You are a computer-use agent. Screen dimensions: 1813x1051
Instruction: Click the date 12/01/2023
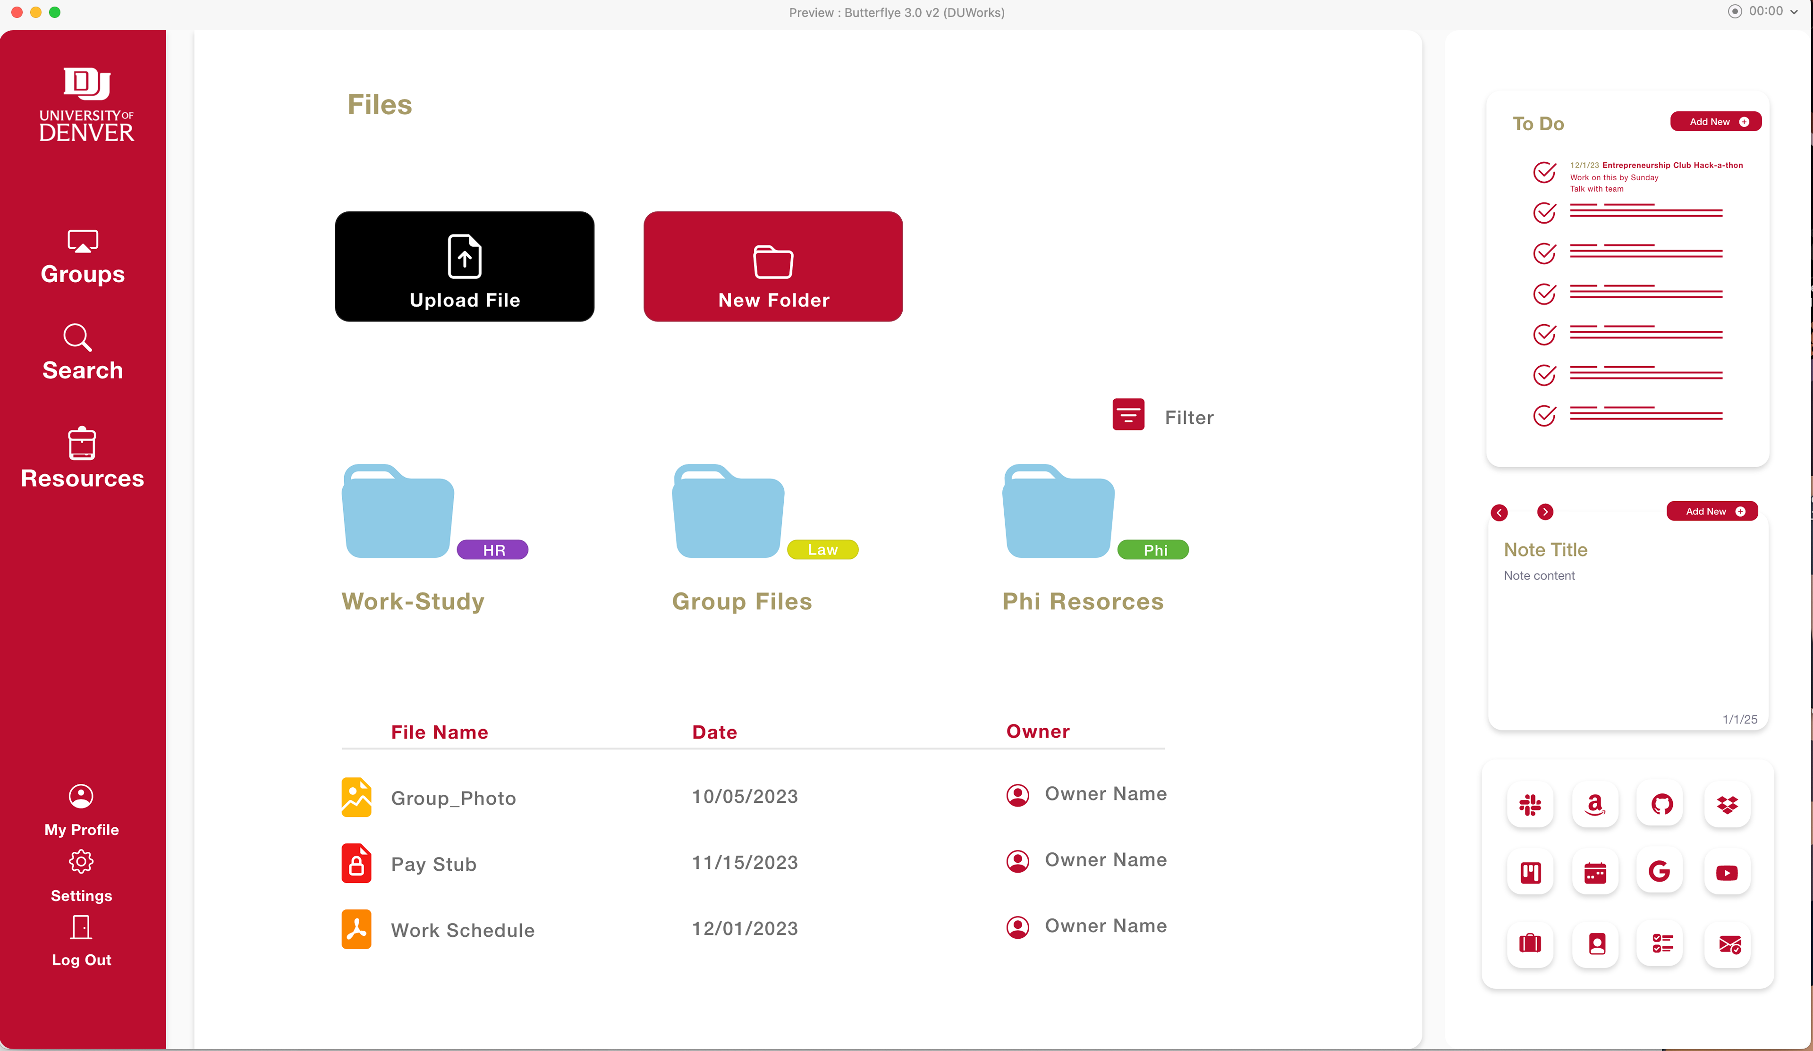(745, 929)
